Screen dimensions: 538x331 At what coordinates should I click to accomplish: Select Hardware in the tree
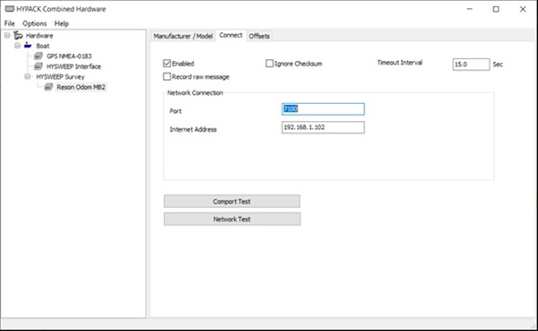click(39, 35)
